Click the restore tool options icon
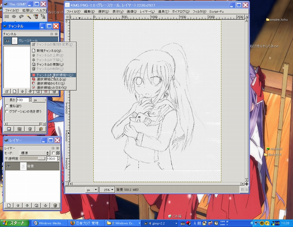Screen dimensions: 293x227 (20, 129)
